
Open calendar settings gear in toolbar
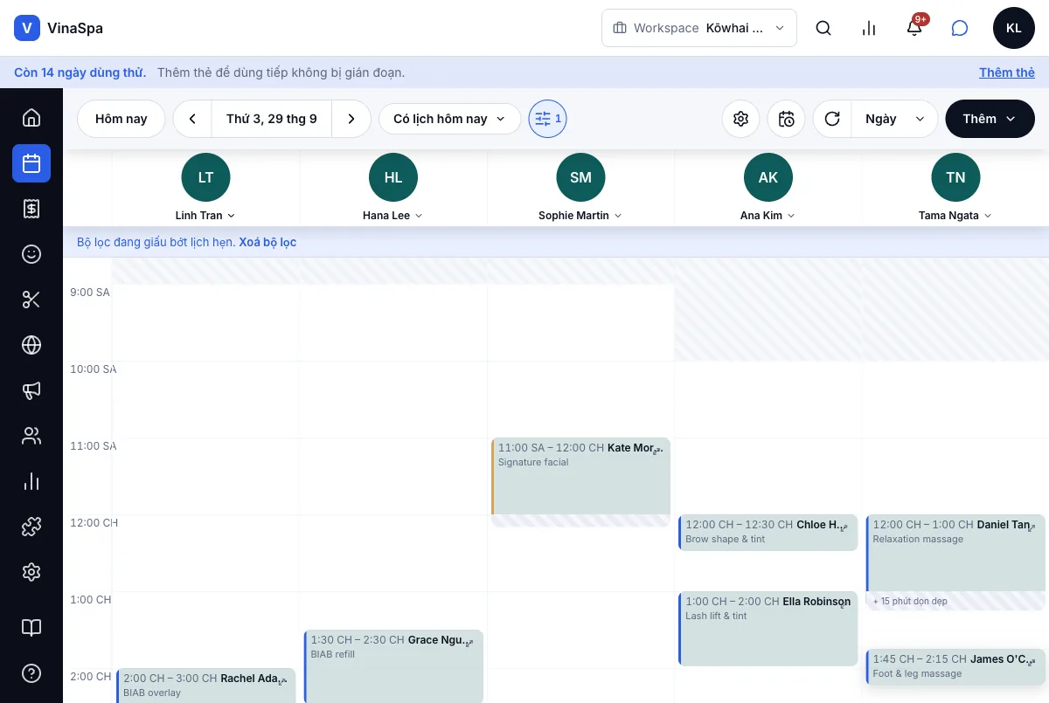point(741,119)
